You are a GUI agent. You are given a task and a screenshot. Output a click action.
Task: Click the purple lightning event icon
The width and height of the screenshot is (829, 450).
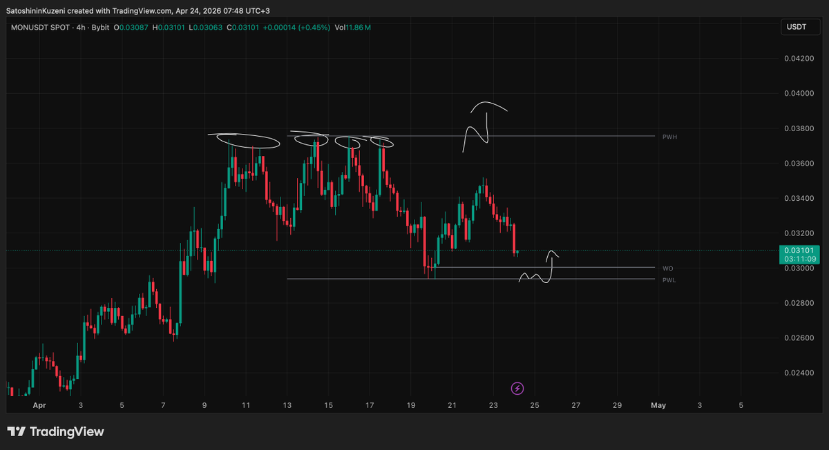point(517,389)
